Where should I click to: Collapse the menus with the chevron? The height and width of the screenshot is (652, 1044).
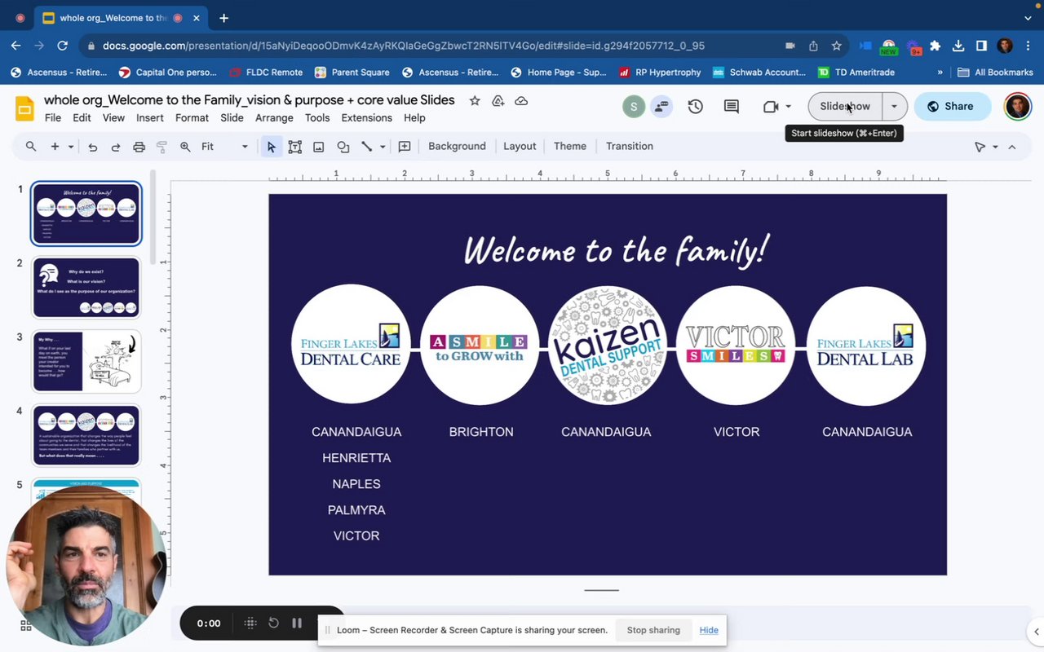click(1012, 147)
